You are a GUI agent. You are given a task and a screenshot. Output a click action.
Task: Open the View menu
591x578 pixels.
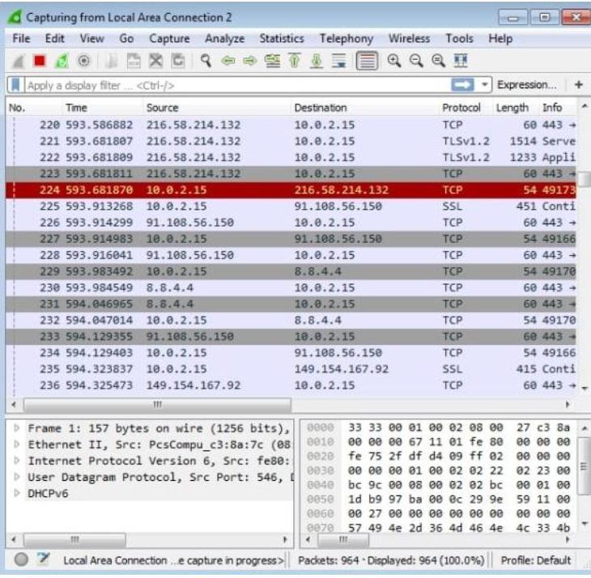91,38
